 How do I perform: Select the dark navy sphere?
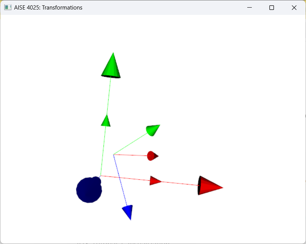click(89, 189)
